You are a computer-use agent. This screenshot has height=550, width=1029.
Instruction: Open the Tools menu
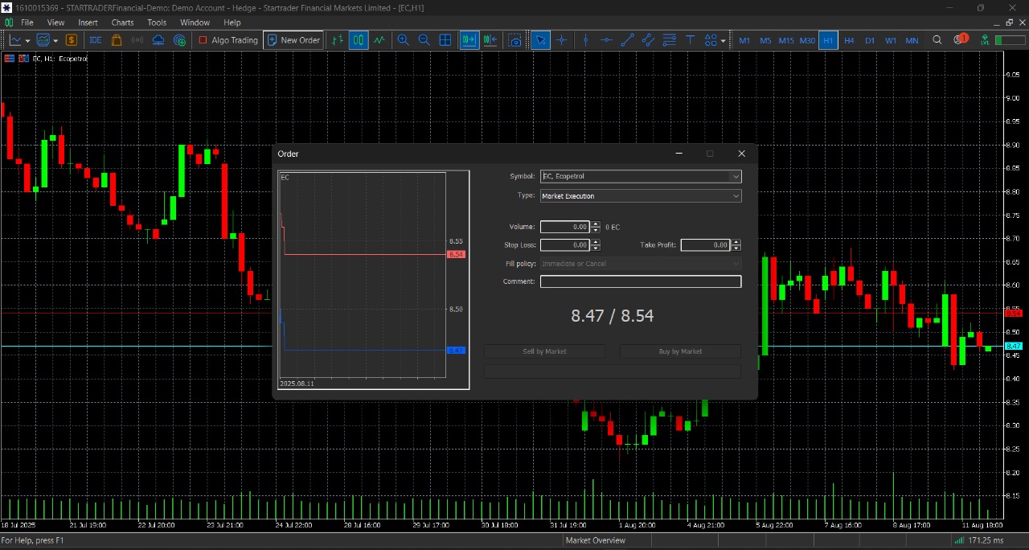(x=156, y=22)
